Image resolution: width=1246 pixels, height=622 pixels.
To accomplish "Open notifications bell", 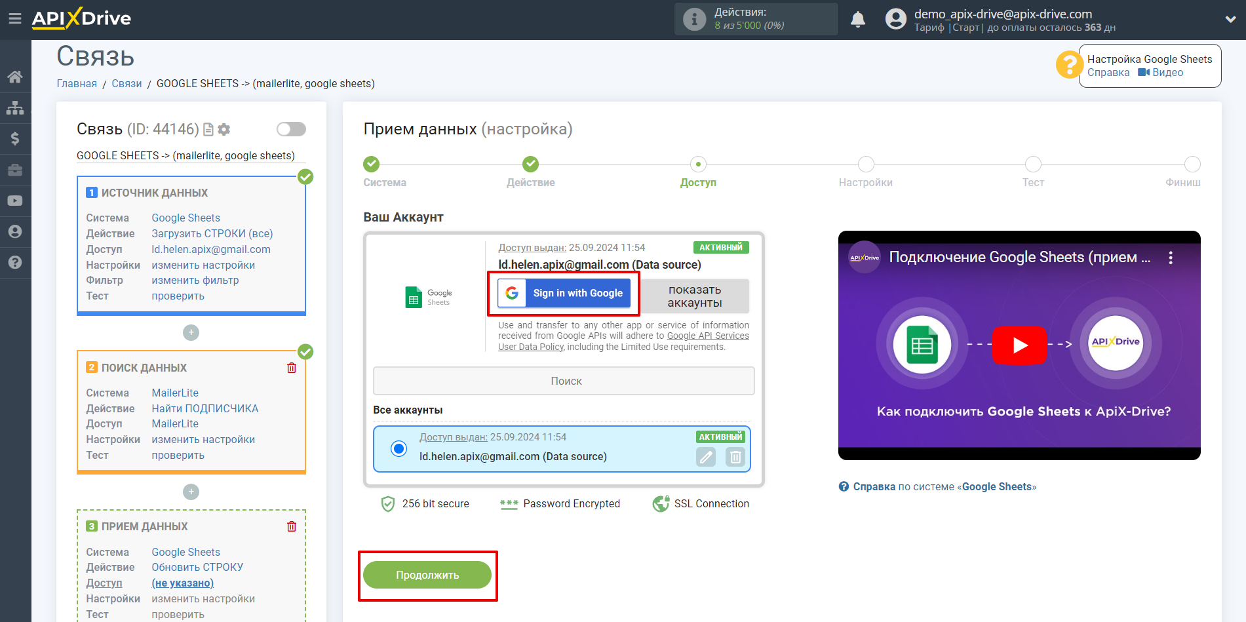I will click(x=858, y=19).
